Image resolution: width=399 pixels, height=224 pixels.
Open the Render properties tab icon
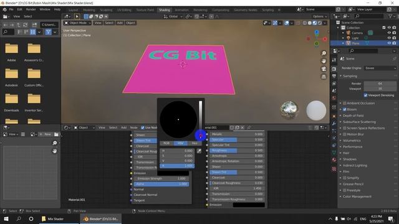click(x=334, y=69)
